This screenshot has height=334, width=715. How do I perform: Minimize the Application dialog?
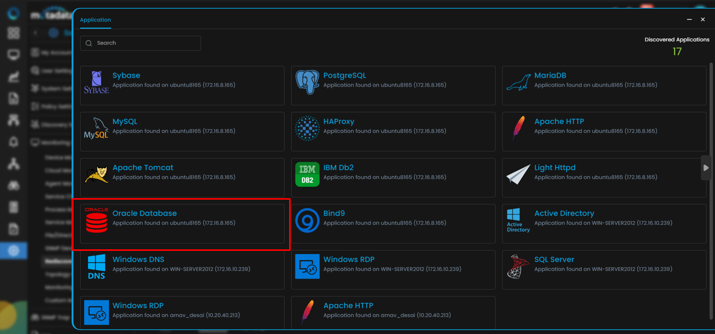pos(689,20)
